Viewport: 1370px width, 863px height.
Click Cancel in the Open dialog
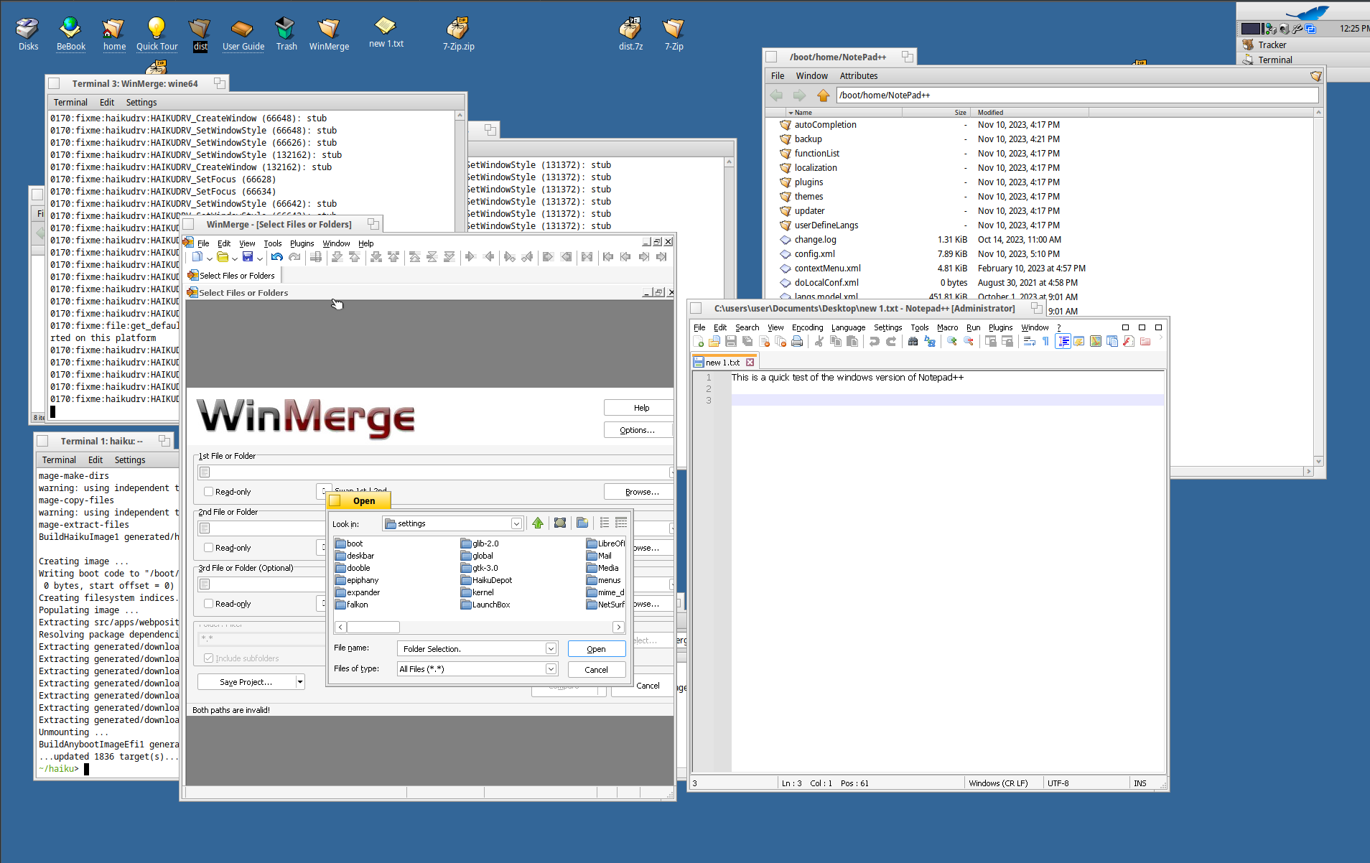[x=596, y=670]
